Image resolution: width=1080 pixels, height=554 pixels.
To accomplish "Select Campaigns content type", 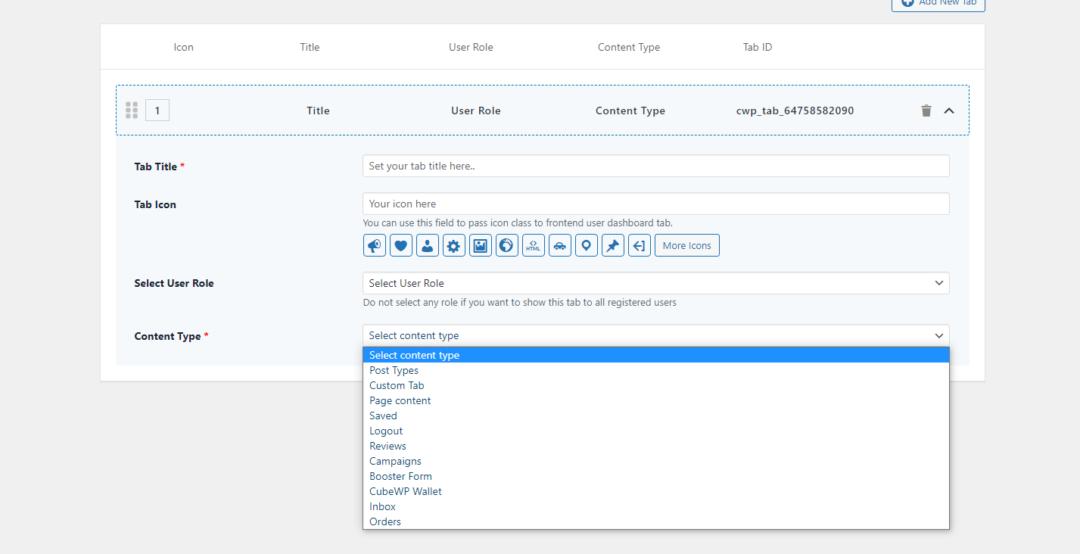I will 656,461.
